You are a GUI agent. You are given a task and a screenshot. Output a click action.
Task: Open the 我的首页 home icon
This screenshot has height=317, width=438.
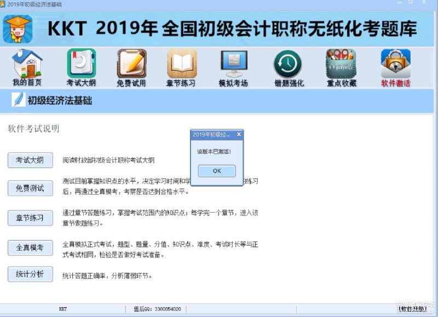(x=26, y=66)
